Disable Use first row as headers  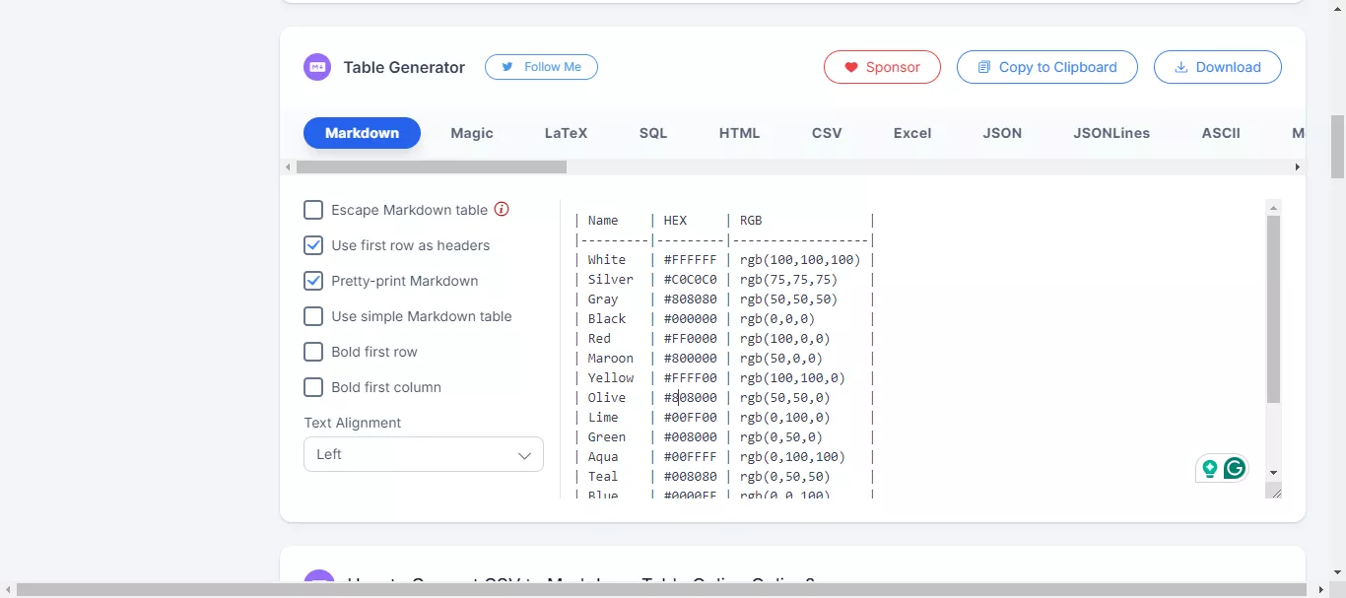pyautogui.click(x=313, y=245)
